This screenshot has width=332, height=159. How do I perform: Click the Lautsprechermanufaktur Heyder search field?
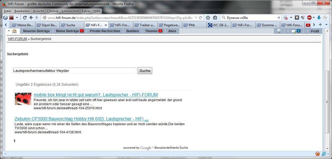74,71
